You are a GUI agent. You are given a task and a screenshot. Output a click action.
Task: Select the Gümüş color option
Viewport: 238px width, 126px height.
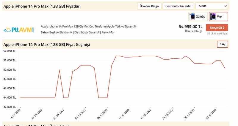[x=198, y=17]
